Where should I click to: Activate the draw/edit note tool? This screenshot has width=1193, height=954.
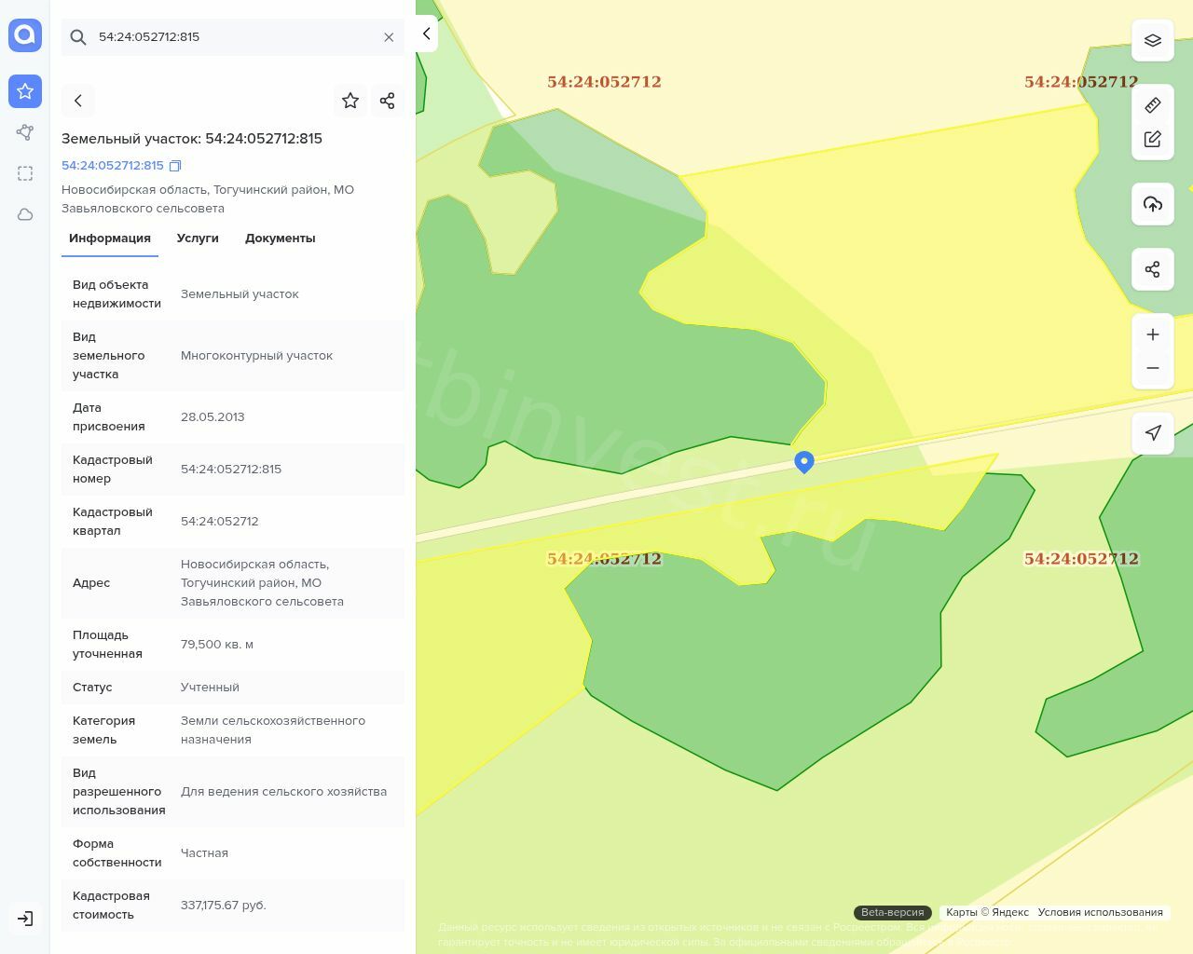(1153, 139)
